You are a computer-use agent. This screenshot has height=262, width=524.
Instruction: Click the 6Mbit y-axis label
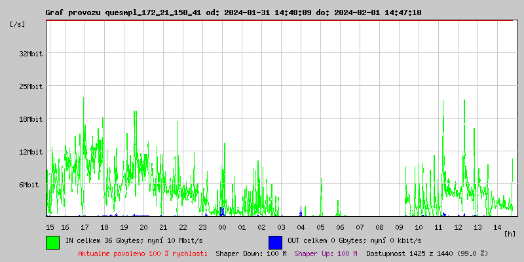[x=29, y=185]
